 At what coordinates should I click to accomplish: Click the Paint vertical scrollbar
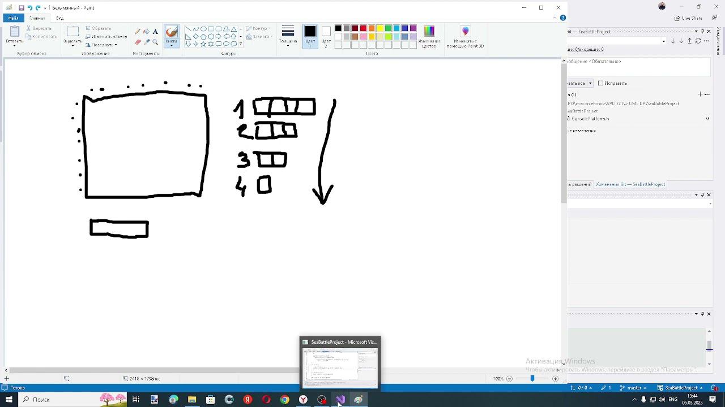[564, 133]
